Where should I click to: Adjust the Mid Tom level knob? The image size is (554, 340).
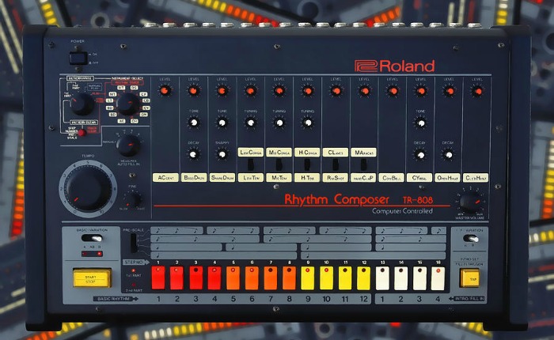[x=279, y=91]
